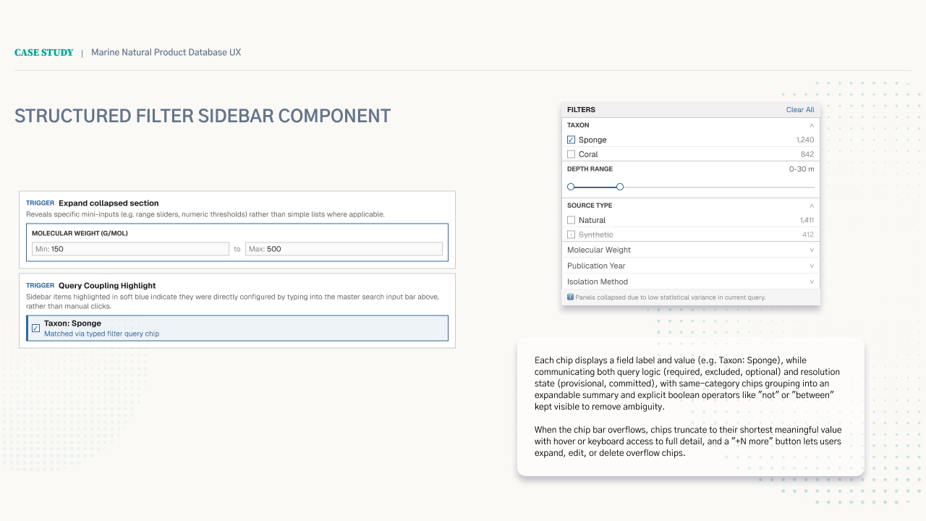This screenshot has height=521, width=926.
Task: Collapse the TAXON section chevron
Action: [812, 125]
